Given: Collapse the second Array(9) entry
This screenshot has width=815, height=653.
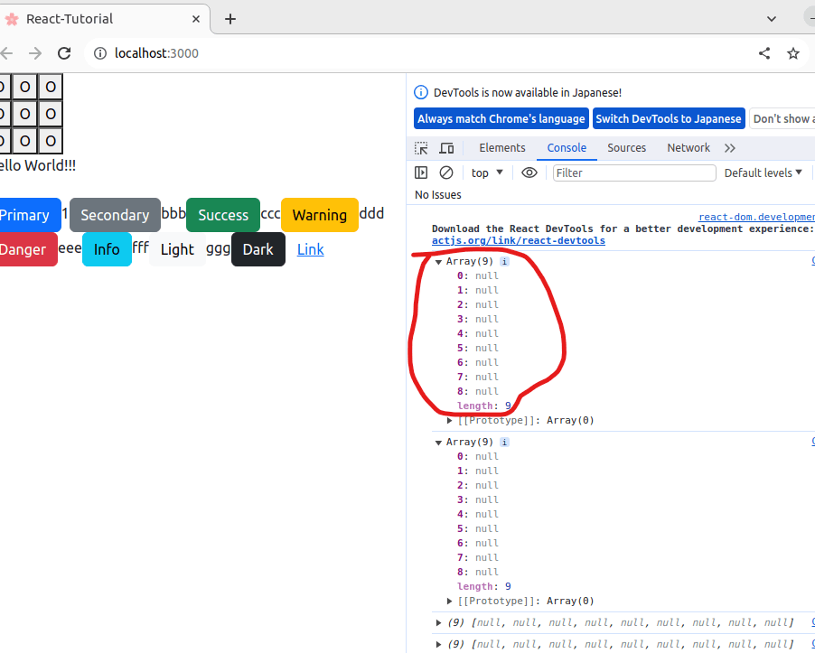Looking at the screenshot, I should coord(438,443).
